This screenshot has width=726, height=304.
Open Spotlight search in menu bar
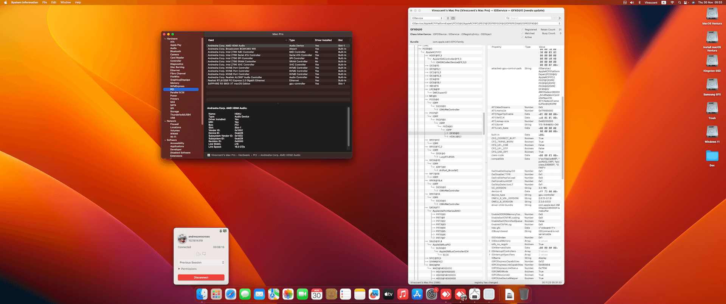[x=679, y=2]
